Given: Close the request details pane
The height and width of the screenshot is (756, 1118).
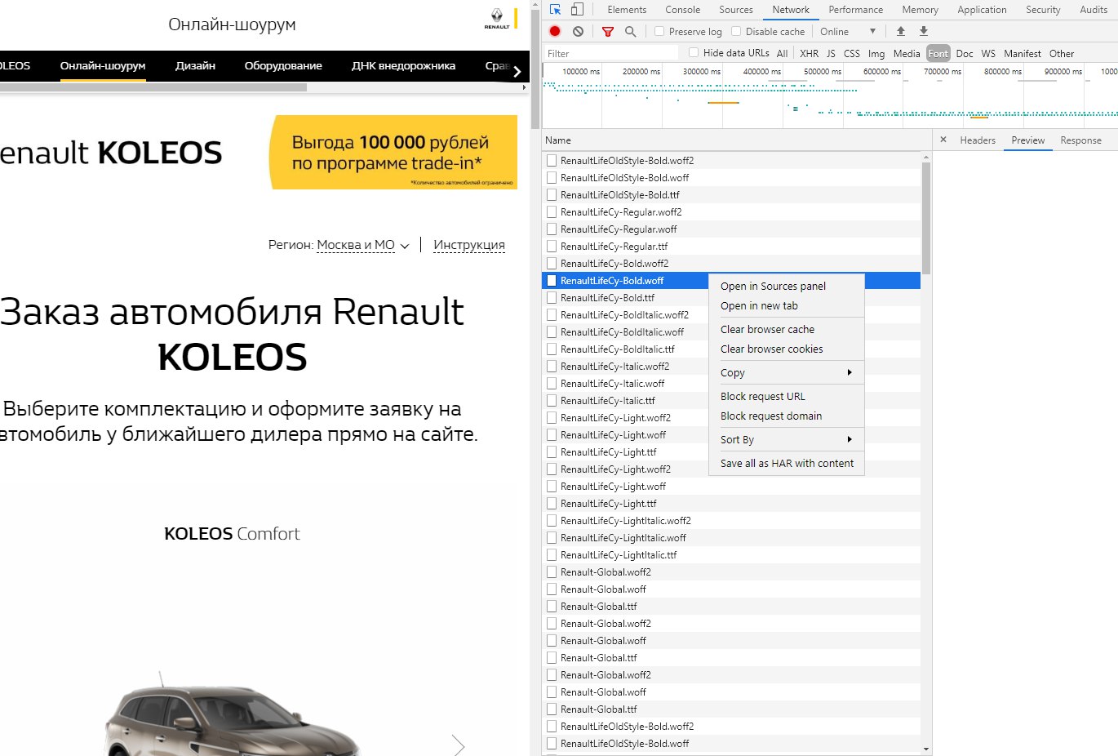Looking at the screenshot, I should point(943,140).
